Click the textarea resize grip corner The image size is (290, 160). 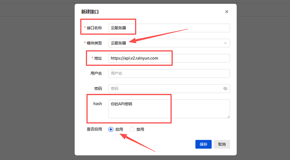click(x=228, y=117)
